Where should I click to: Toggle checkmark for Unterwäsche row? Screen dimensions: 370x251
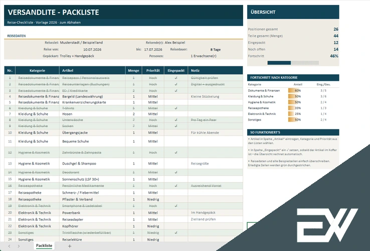176,120
